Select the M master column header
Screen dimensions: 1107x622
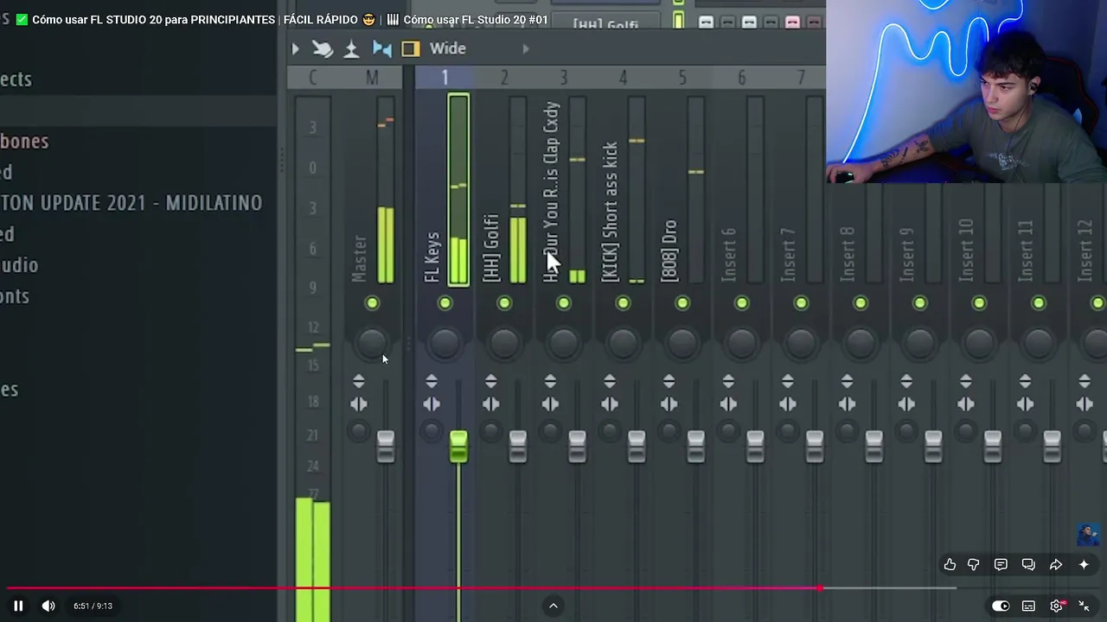tap(372, 78)
